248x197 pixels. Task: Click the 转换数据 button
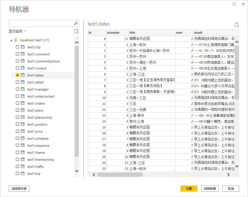click(210, 189)
